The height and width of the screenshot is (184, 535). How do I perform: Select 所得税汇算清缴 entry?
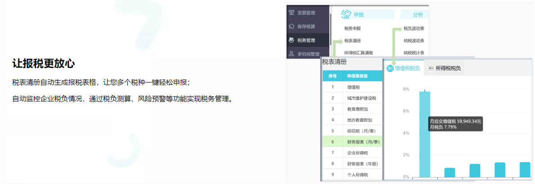pos(358,53)
